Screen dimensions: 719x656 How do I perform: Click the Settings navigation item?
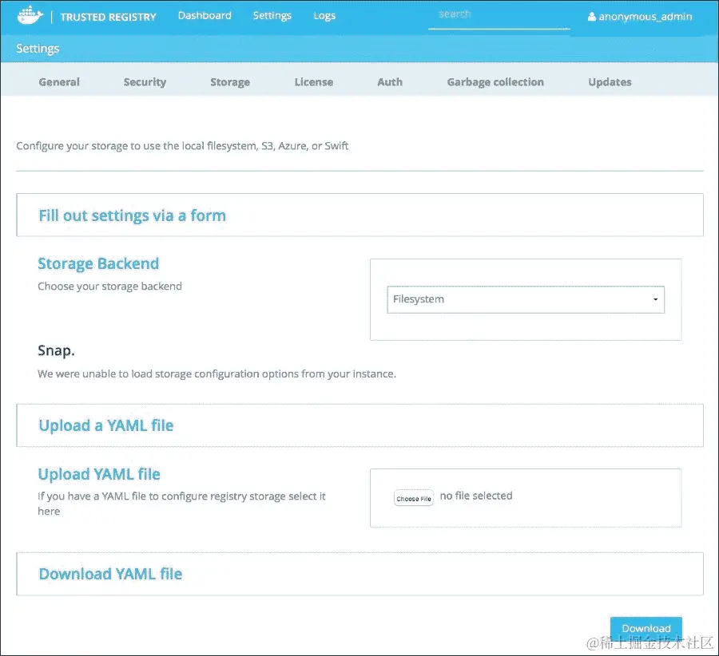tap(272, 15)
